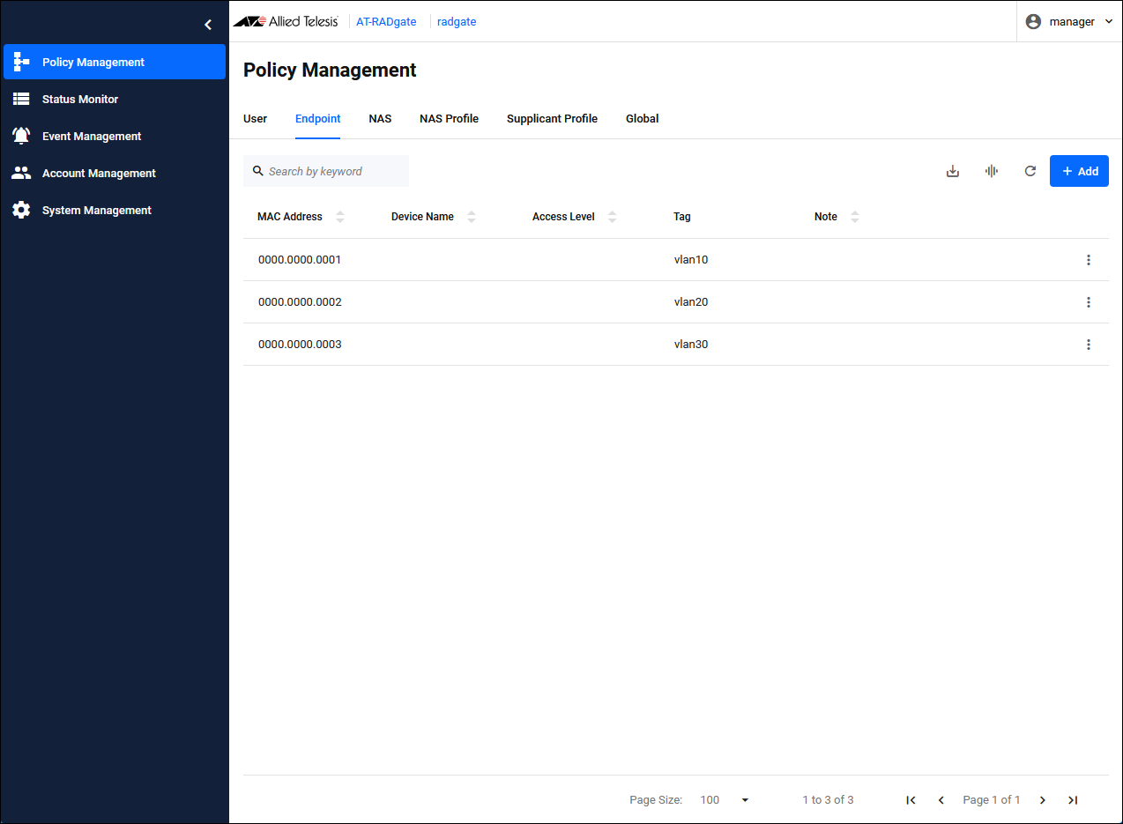This screenshot has width=1123, height=824.
Task: Click the Add button
Action: pos(1079,171)
